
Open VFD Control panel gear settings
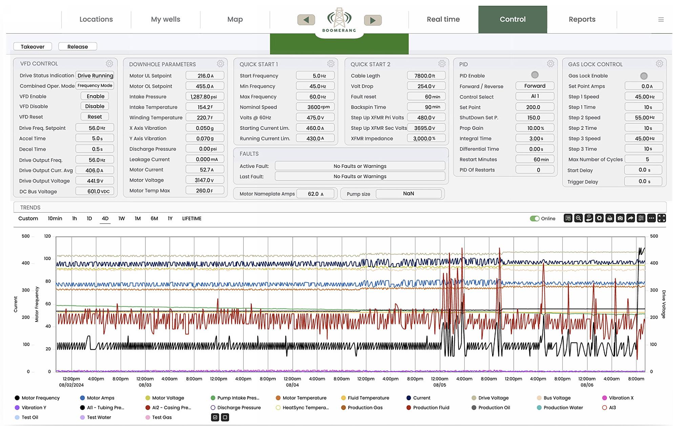coord(109,63)
